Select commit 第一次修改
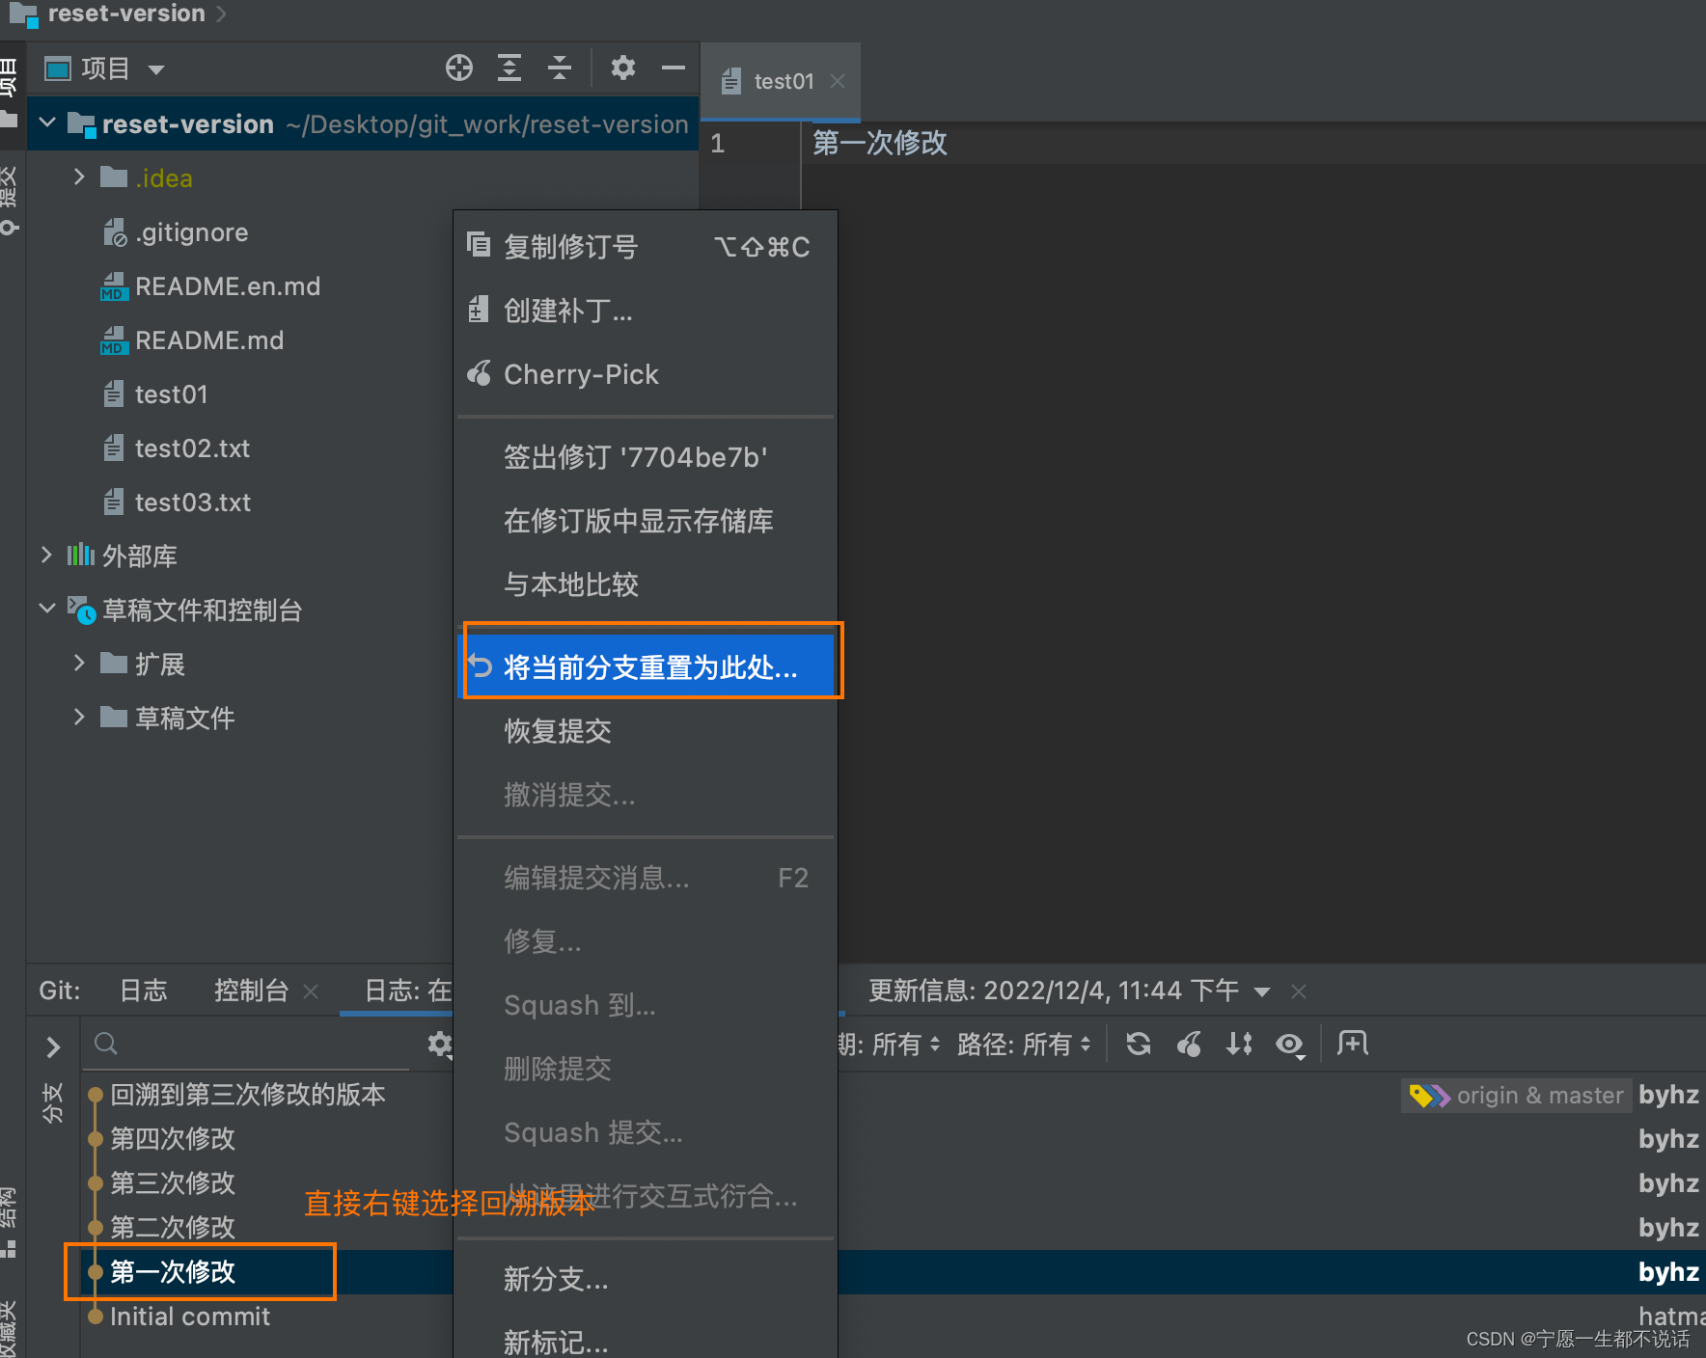 pos(173,1272)
